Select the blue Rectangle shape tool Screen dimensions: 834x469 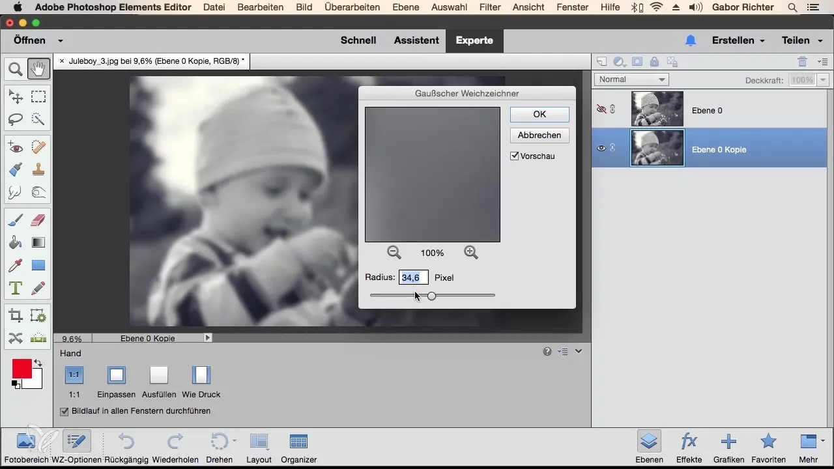click(x=38, y=265)
